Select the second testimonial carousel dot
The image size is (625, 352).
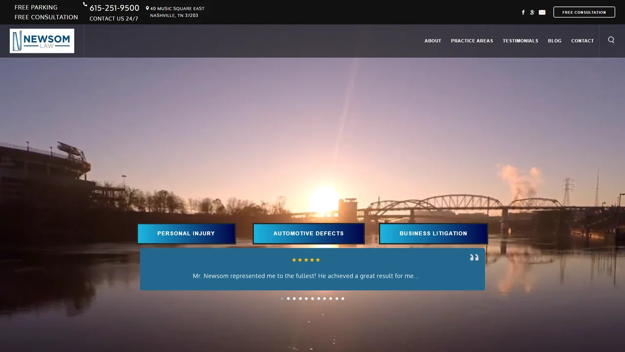coord(288,299)
